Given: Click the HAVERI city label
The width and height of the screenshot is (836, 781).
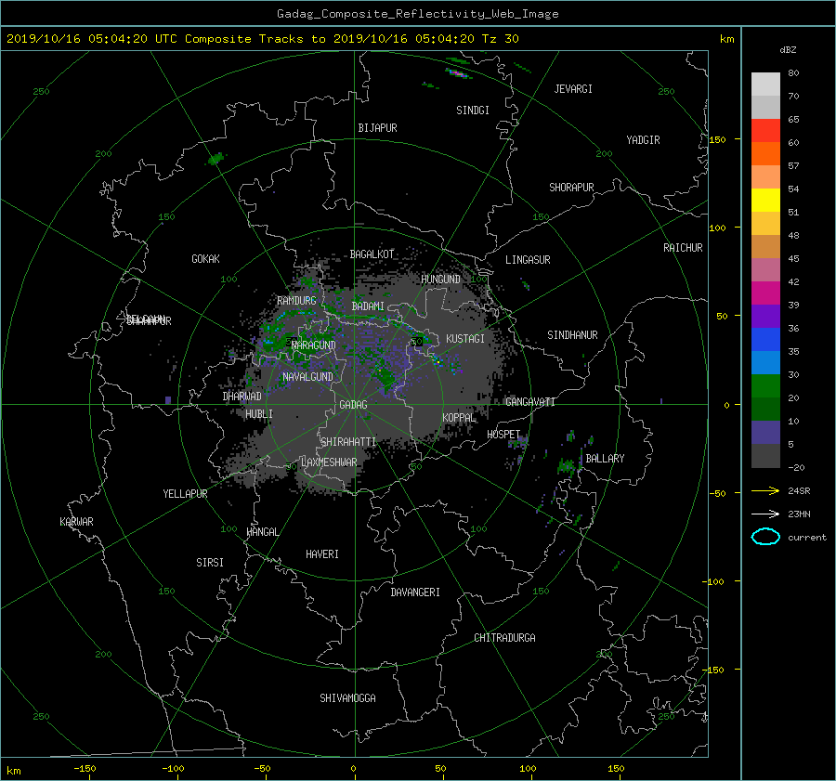Looking at the screenshot, I should [x=322, y=554].
